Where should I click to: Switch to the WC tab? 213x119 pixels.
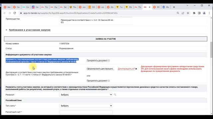[x=156, y=7]
